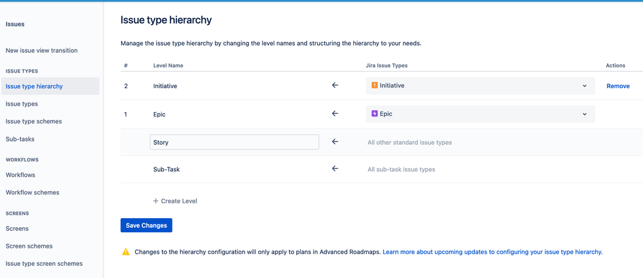Click the Issue type hierarchy page title
This screenshot has width=643, height=278.
(x=166, y=20)
